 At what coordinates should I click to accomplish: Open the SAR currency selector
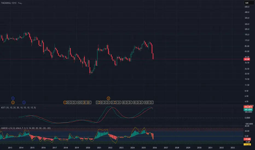(x=249, y=3)
